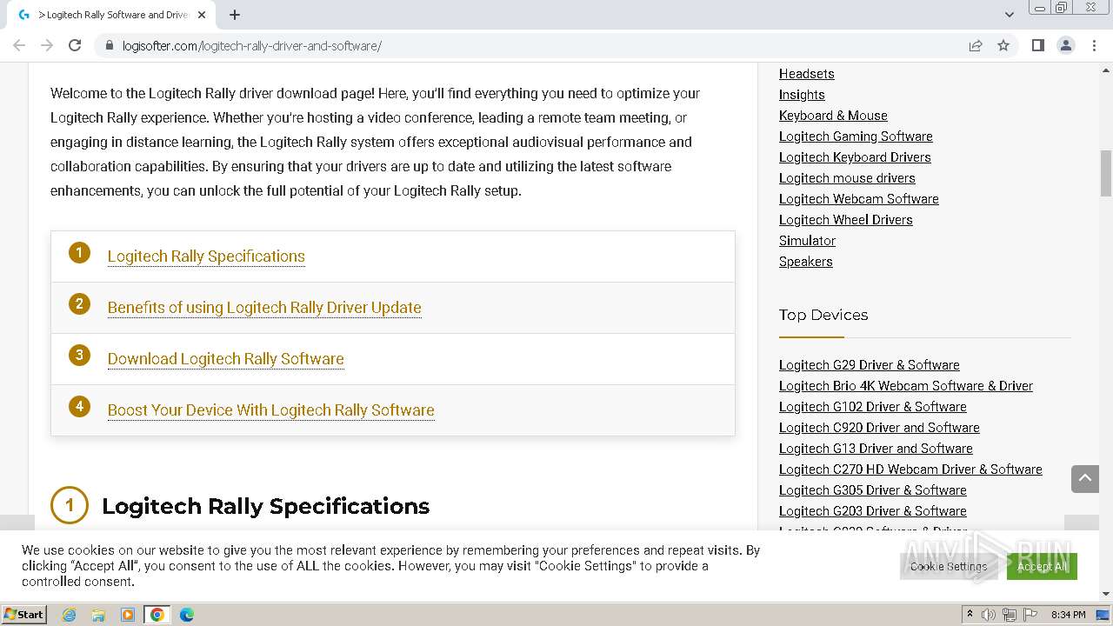This screenshot has width=1113, height=626.
Task: Open Logitech G203 Driver & Software
Action: point(873,511)
